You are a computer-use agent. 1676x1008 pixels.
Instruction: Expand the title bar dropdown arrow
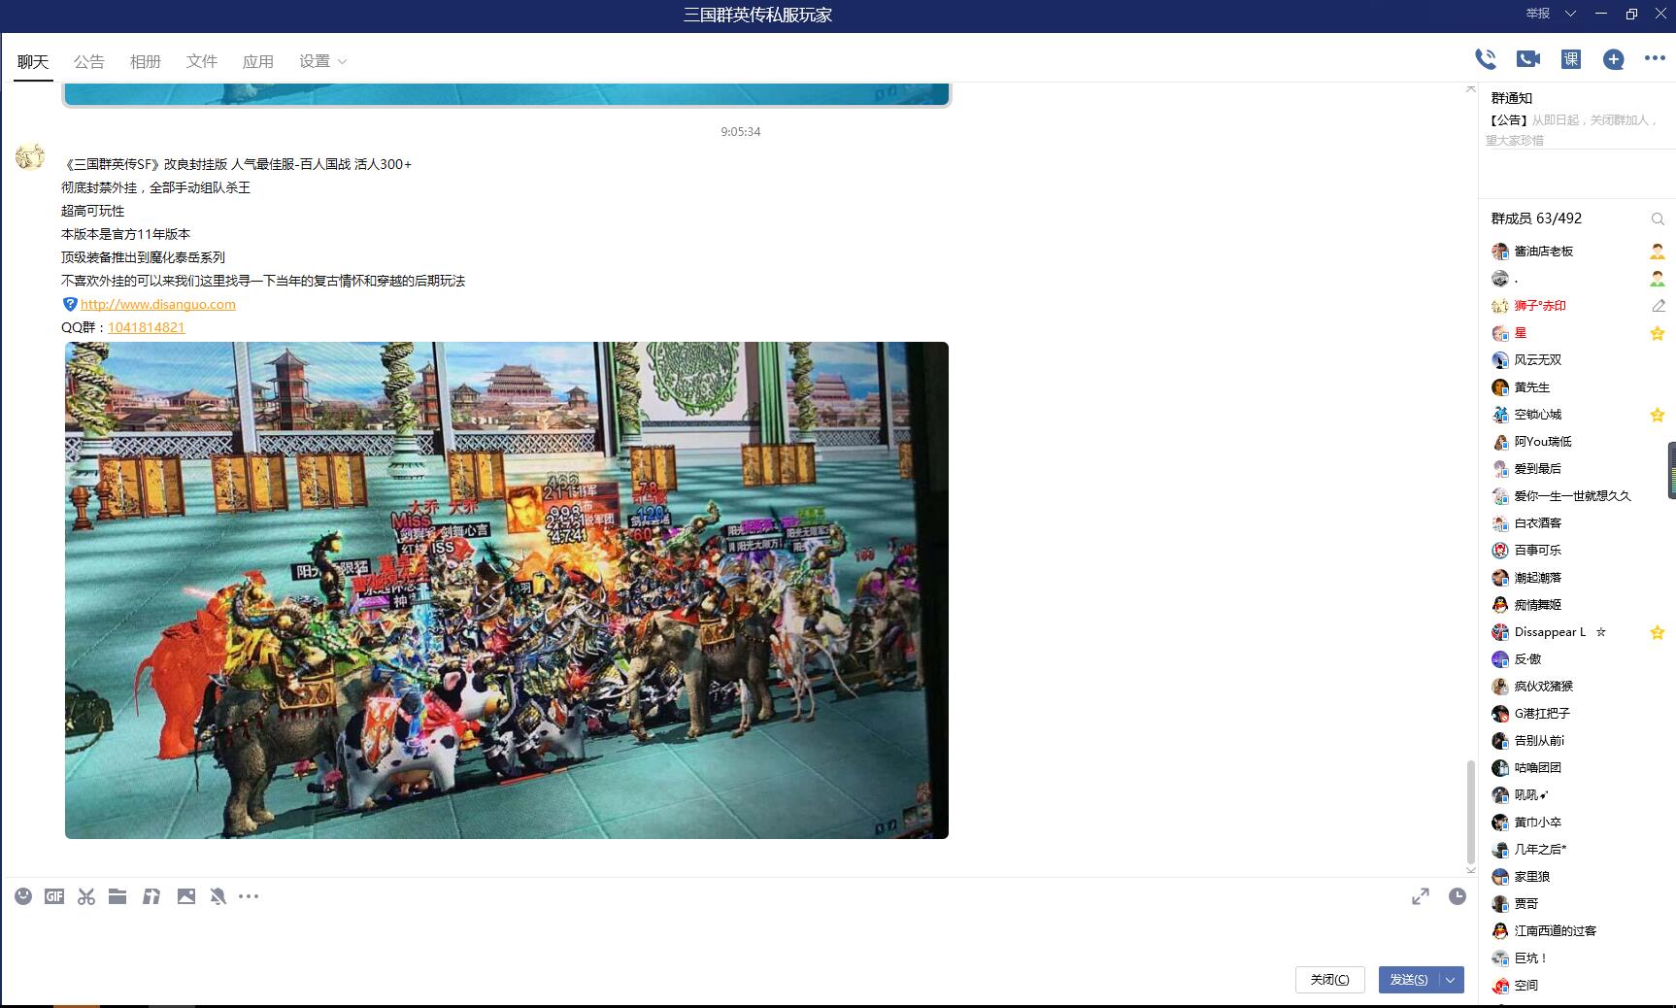click(1570, 14)
